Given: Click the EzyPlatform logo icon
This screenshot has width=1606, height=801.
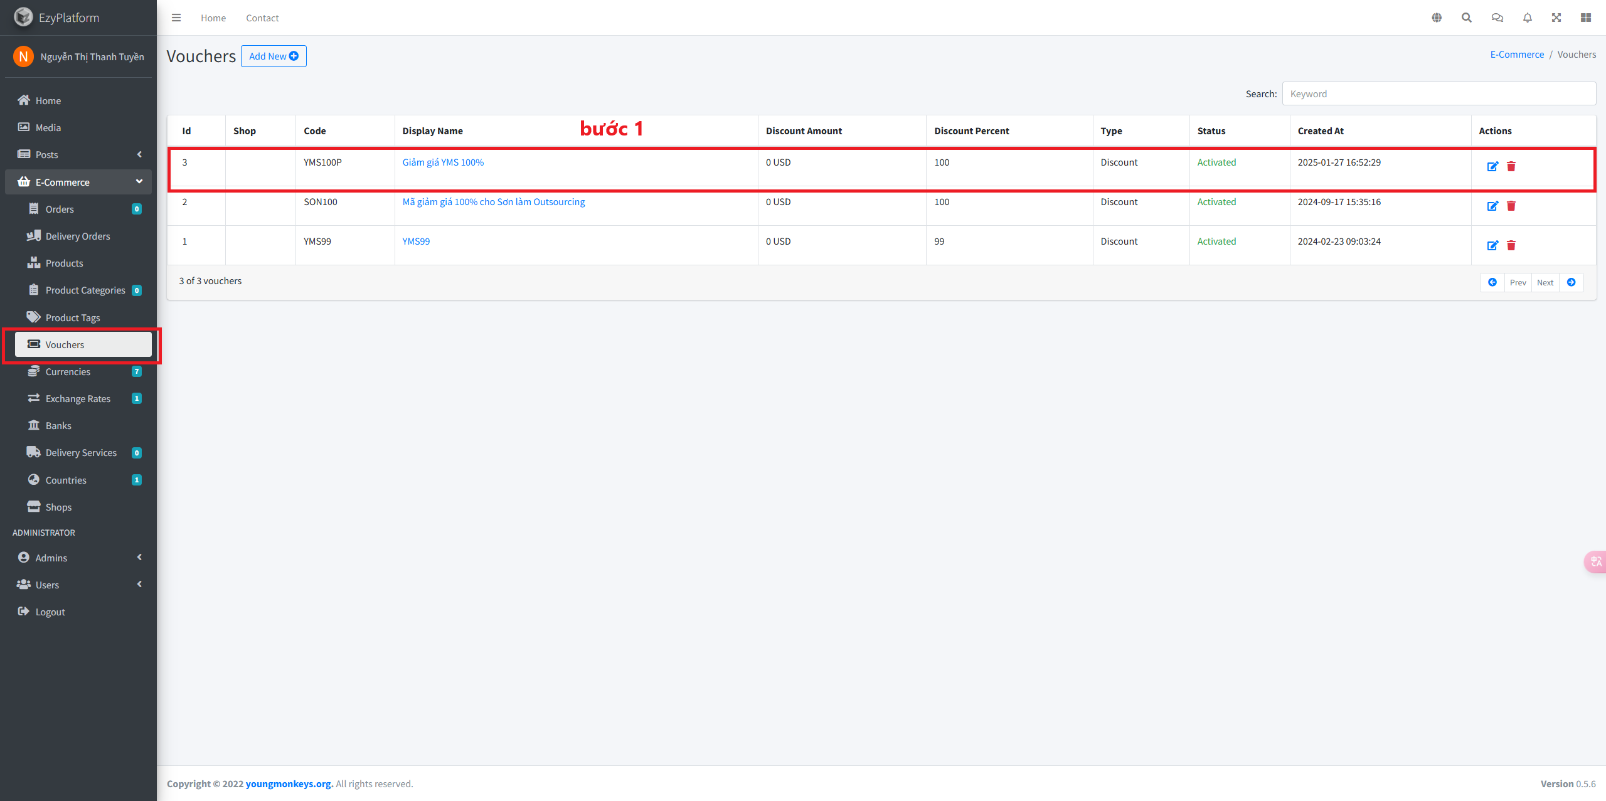Looking at the screenshot, I should 23,17.
